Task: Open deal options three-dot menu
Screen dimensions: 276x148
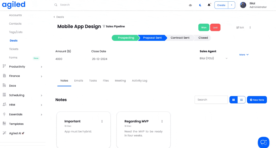Action: coord(250,27)
